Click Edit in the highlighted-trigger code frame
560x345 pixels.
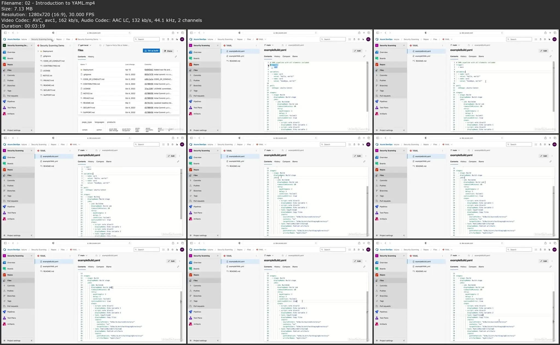point(357,51)
